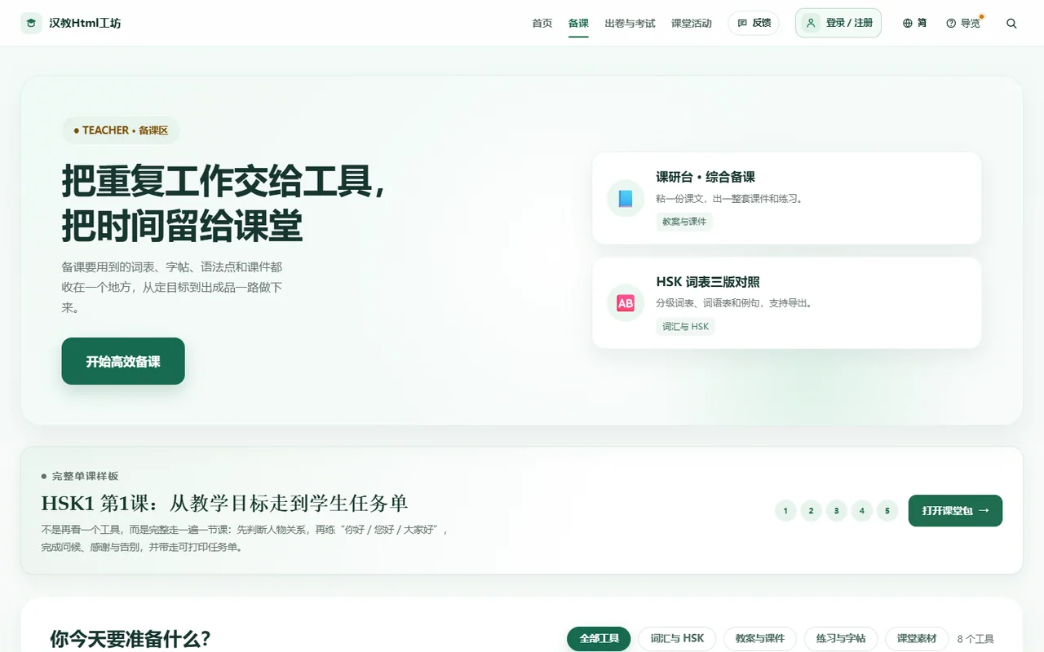Click the 汉教Html工坊 site name
1044x652 pixels.
click(85, 23)
